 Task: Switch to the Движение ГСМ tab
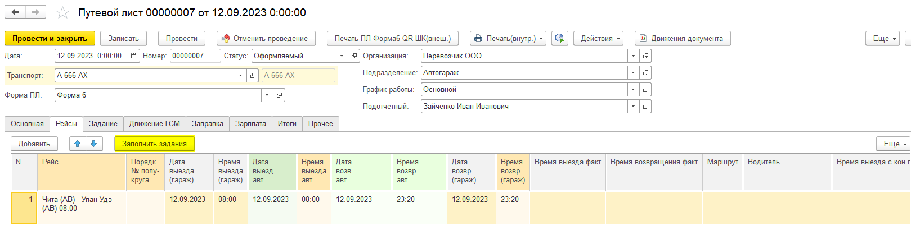154,124
